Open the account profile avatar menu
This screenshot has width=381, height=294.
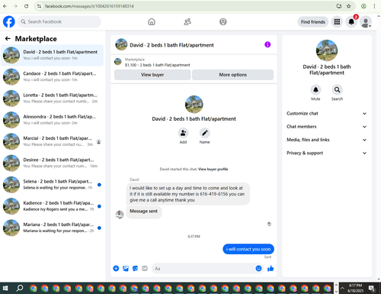tap(366, 22)
